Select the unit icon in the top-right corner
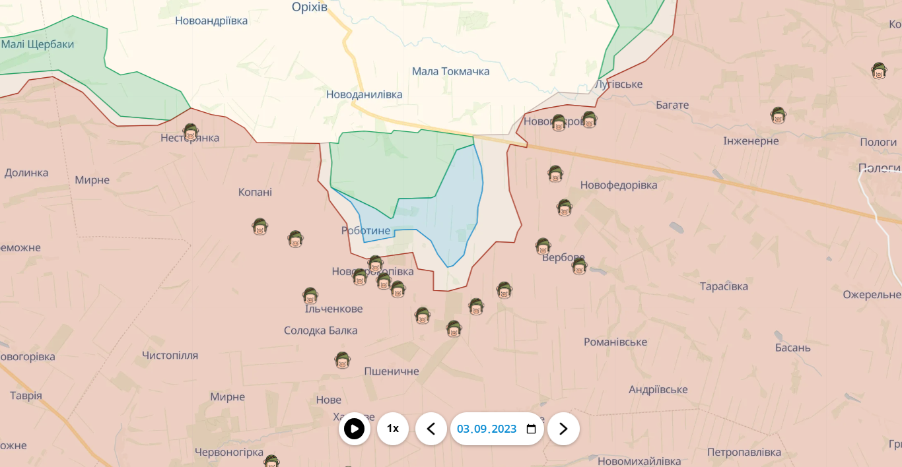The width and height of the screenshot is (902, 467). coord(879,71)
